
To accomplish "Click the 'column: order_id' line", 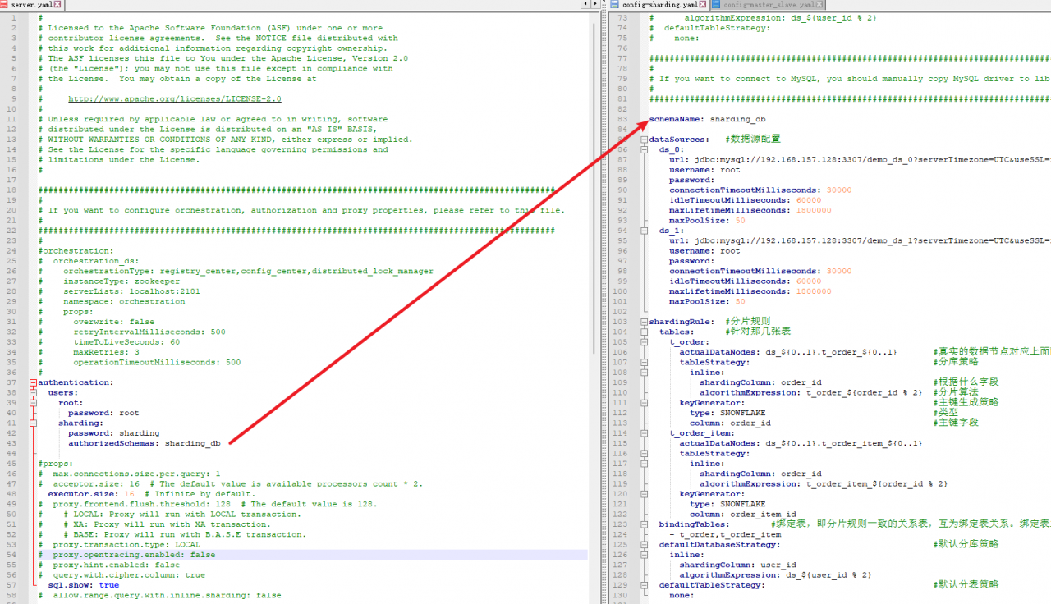I will pos(730,423).
